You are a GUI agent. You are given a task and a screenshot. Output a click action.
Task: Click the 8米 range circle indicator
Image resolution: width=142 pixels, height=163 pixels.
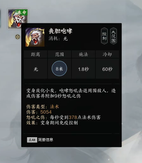(x=59, y=69)
